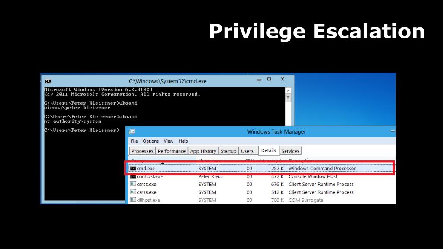
Task: Open the File menu in Task Manager
Action: click(x=134, y=141)
